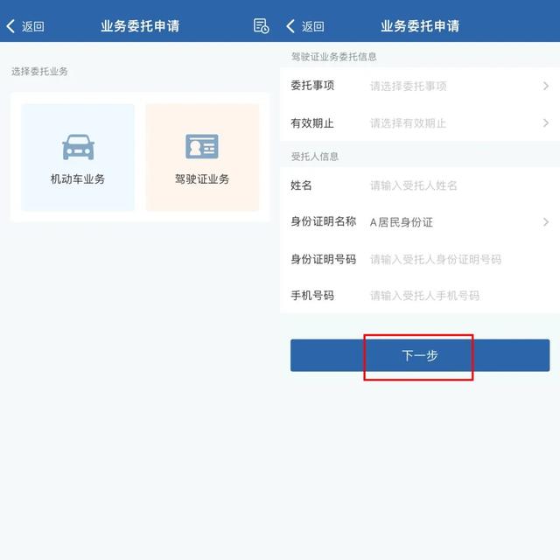Open the 身份证明名称 chevron
This screenshot has width=560, height=560.
pyautogui.click(x=545, y=222)
